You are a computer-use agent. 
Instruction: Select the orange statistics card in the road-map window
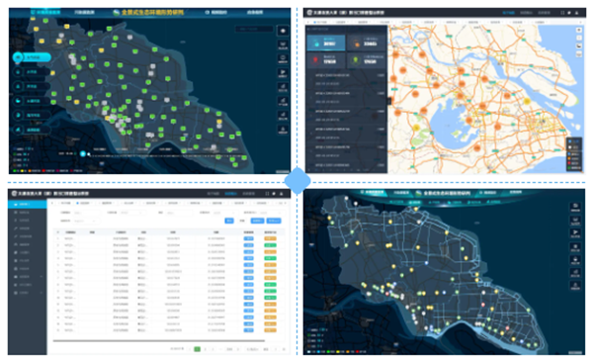(x=367, y=43)
